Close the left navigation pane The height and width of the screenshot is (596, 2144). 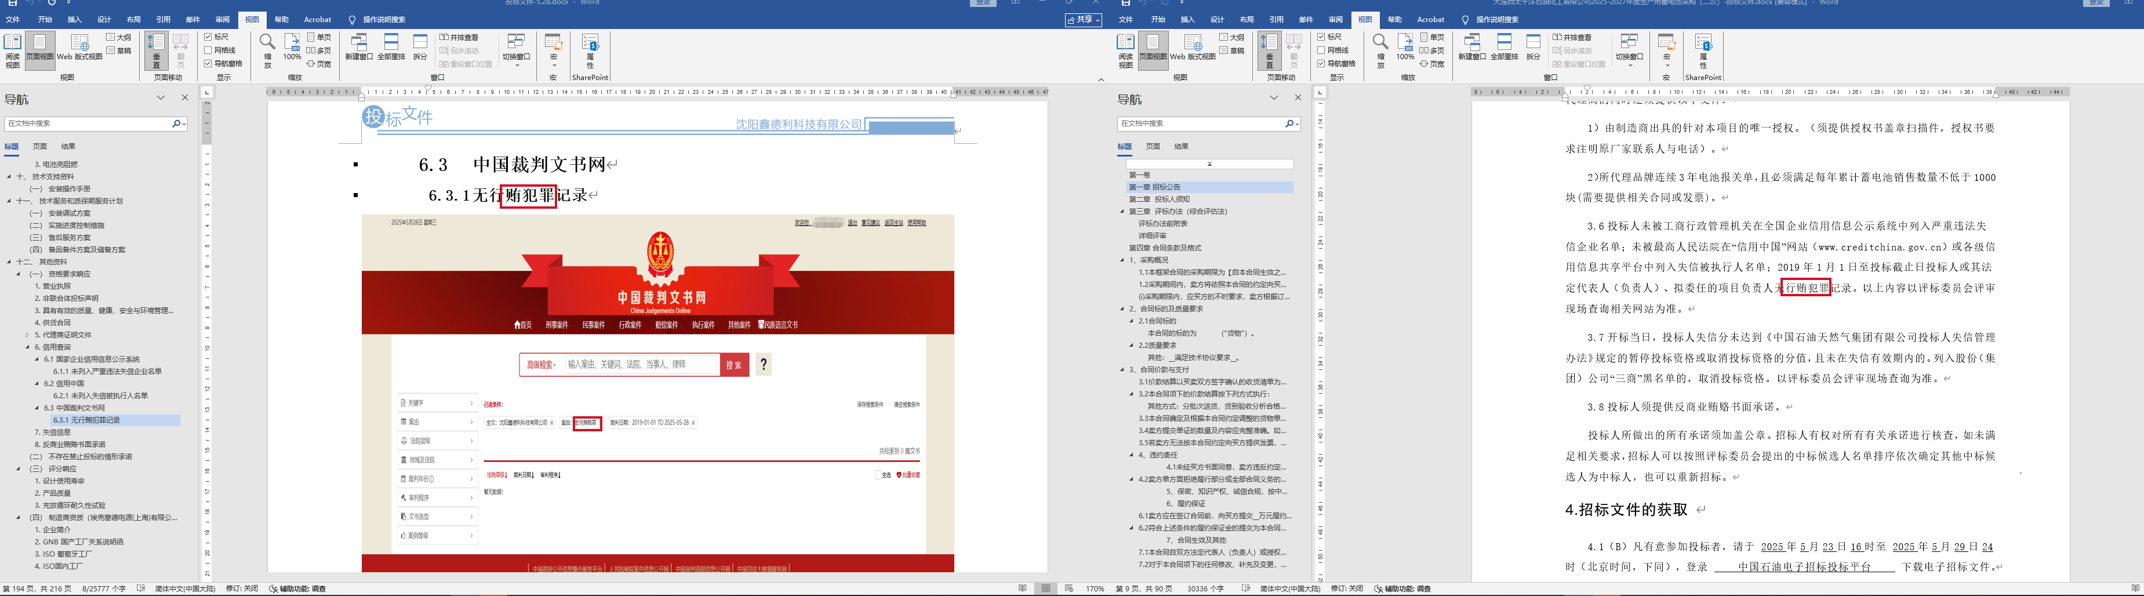coord(185,98)
